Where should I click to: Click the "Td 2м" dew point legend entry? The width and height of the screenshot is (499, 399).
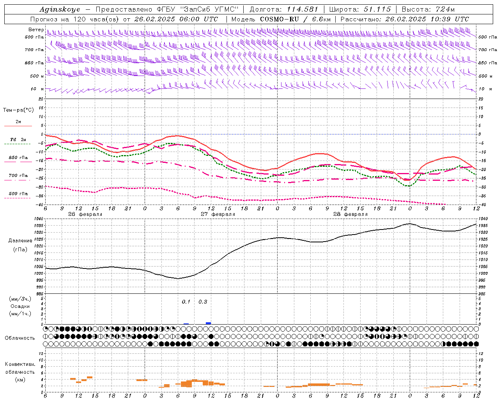click(x=18, y=139)
